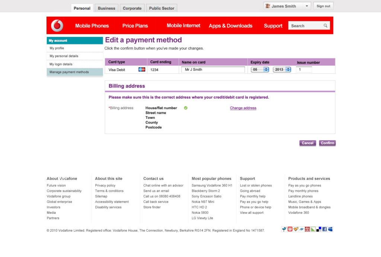381x257 pixels.
Task: Switch to the Business tab
Action: click(106, 8)
